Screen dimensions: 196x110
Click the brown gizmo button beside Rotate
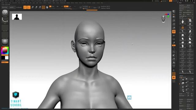tap(43, 7)
